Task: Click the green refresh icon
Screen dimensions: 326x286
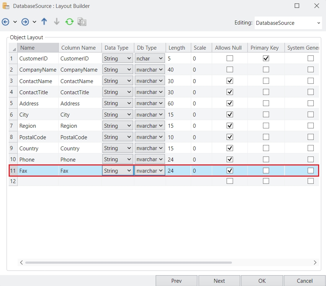Action: coord(70,22)
